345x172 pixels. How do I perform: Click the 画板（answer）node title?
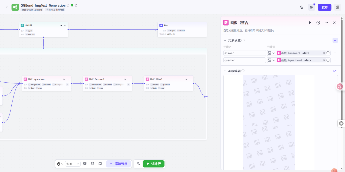(96, 79)
